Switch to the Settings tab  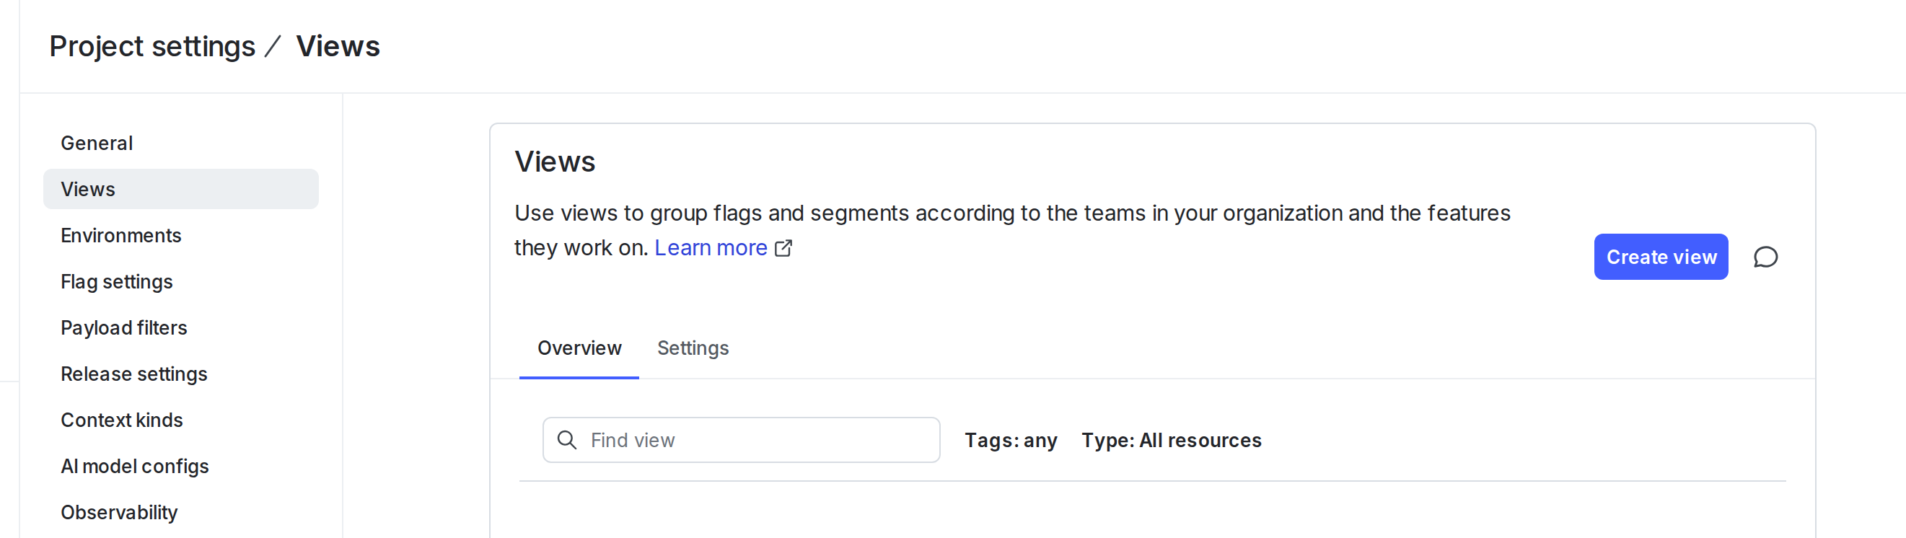[693, 348]
